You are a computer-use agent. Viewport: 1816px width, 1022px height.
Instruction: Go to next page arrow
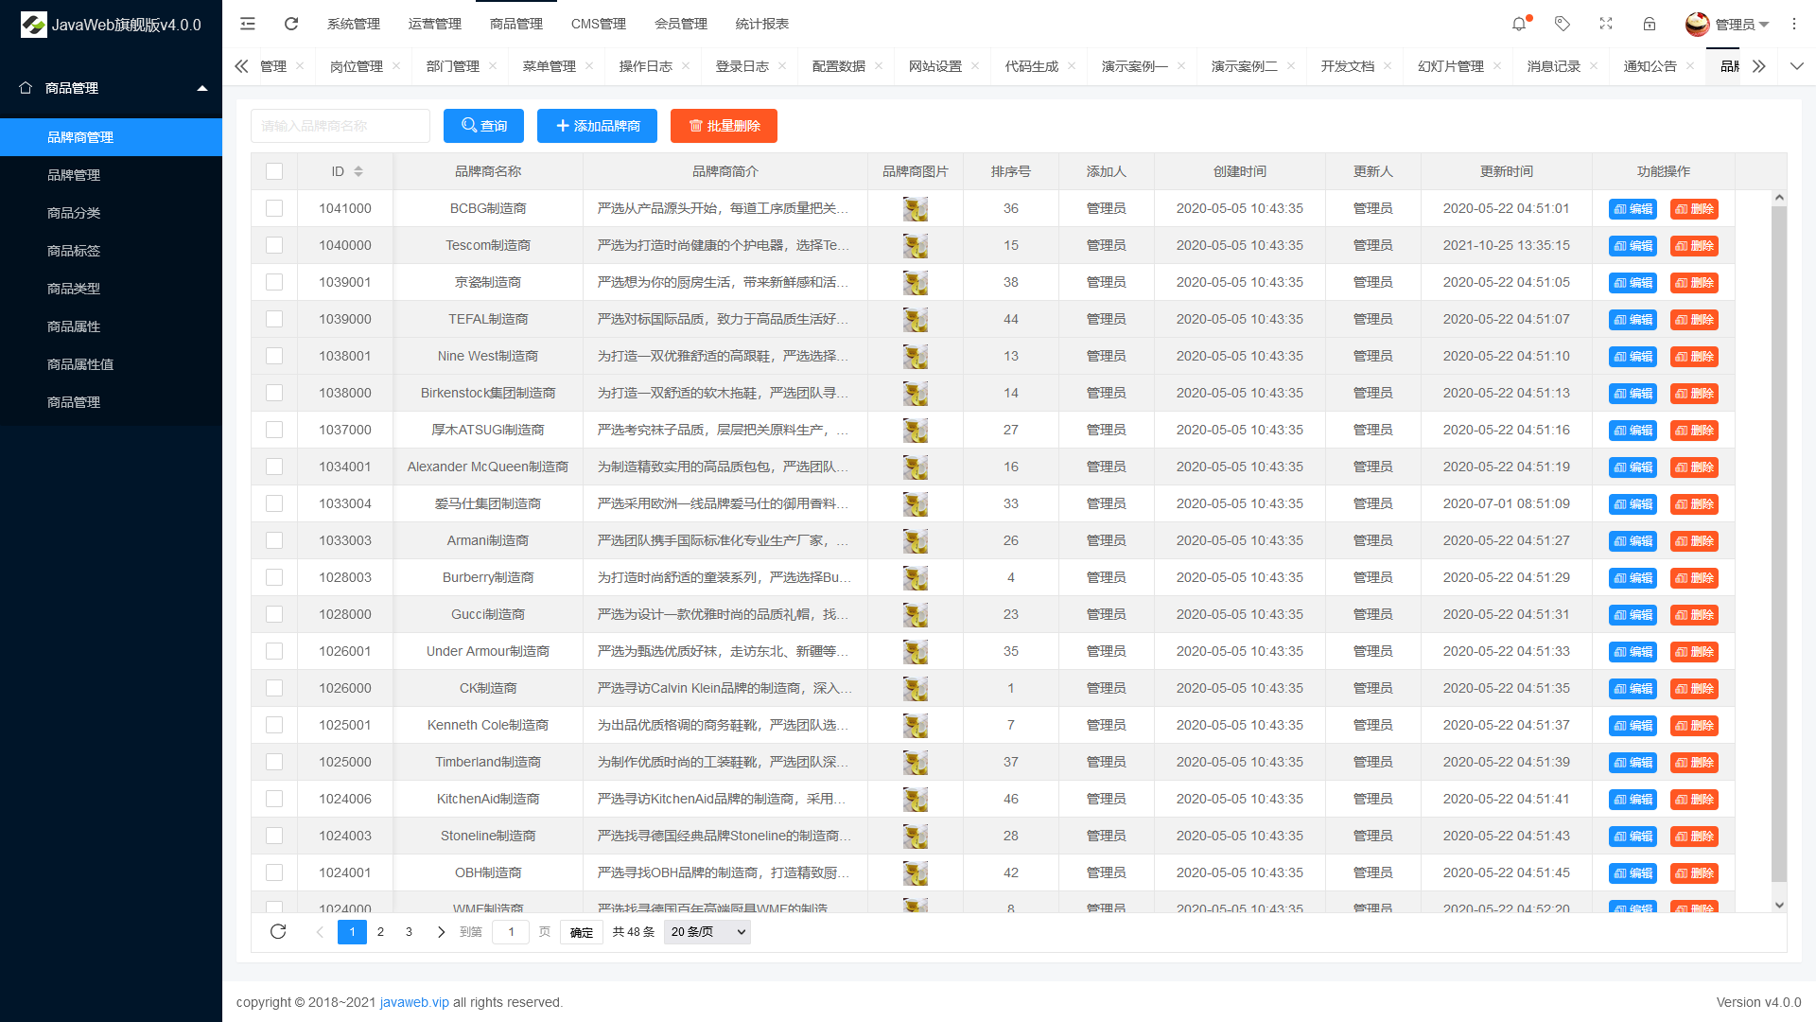tap(441, 932)
